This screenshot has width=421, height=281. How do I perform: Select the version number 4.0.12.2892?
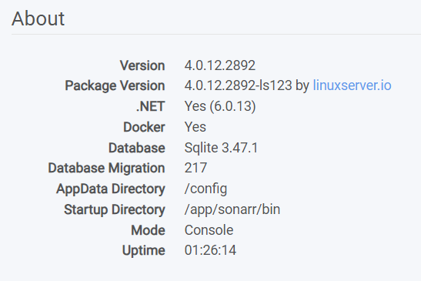coord(219,65)
